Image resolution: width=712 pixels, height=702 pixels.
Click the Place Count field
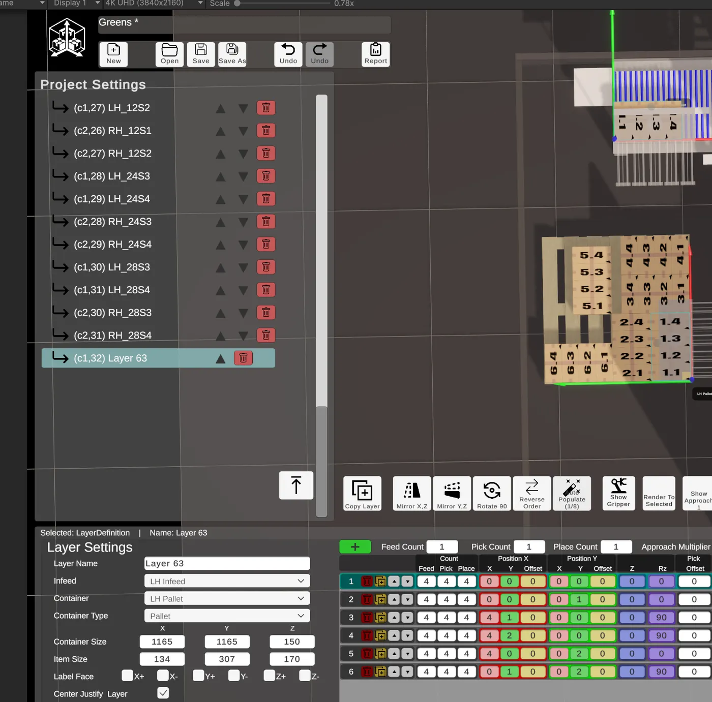pyautogui.click(x=616, y=547)
